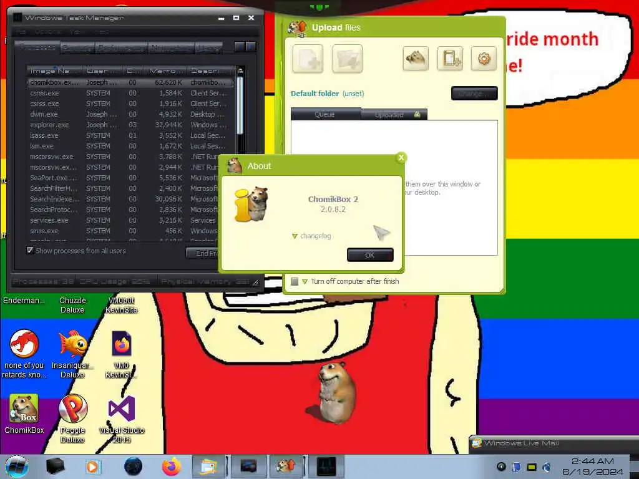This screenshot has height=479, width=639.
Task: Sort by Image Name column header
Action: pos(55,70)
